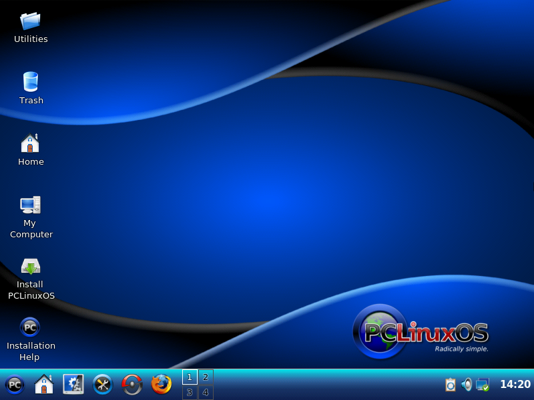
Task: Launch Firefox from the taskbar
Action: [x=162, y=385]
